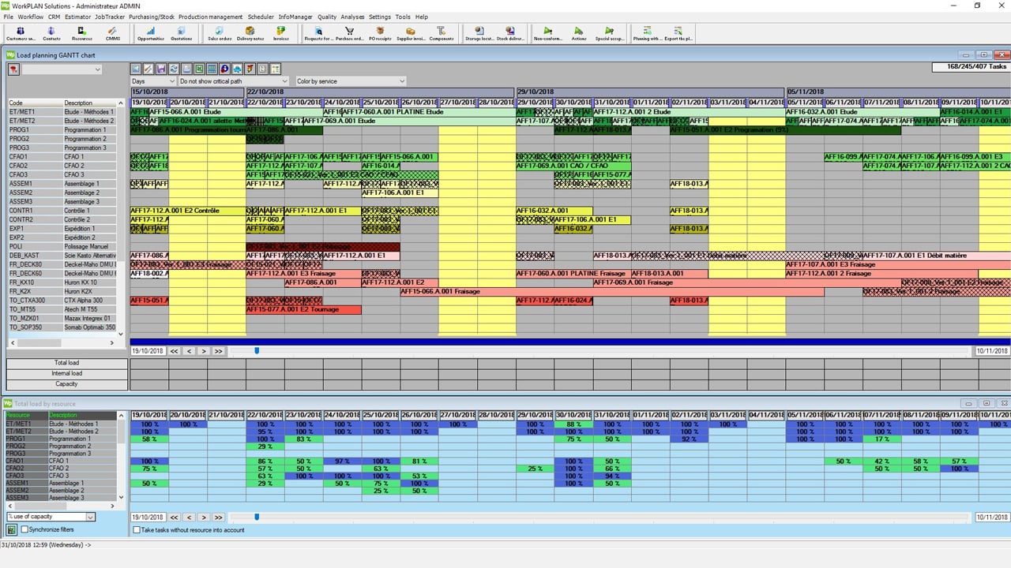Check Take tasks without resource into account

tap(137, 530)
